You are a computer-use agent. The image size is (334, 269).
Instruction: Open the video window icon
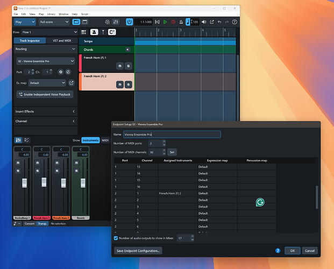[108, 22]
